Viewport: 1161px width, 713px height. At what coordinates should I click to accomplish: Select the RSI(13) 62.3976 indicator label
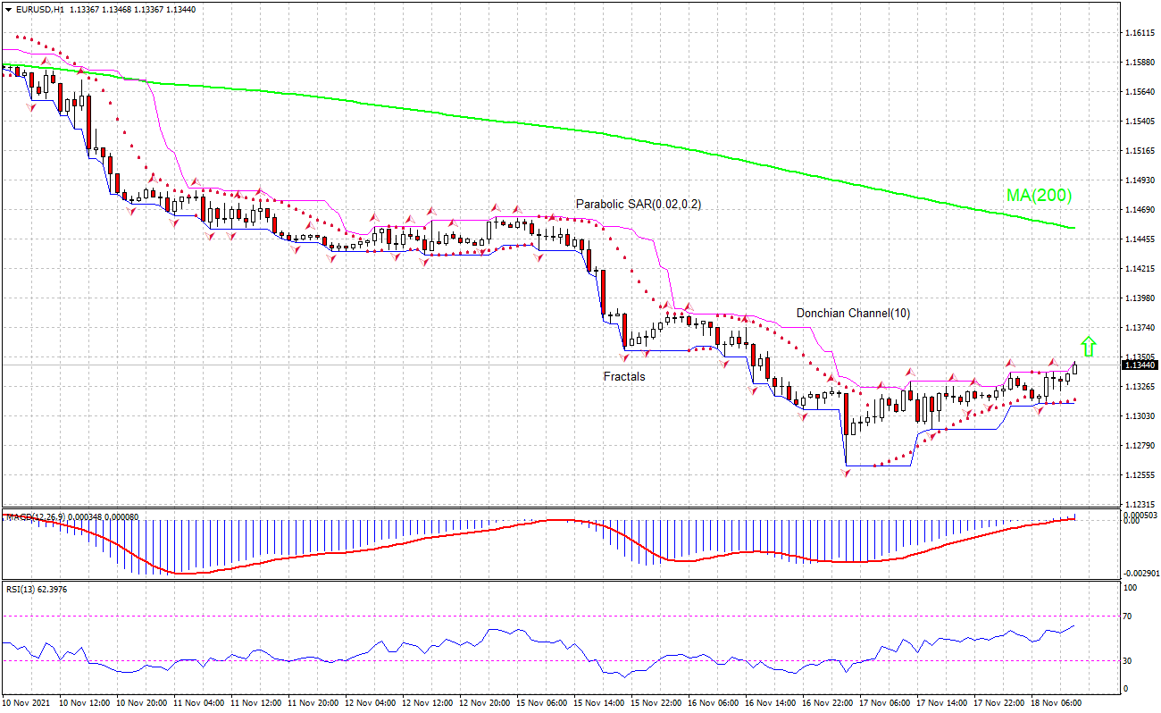(36, 590)
